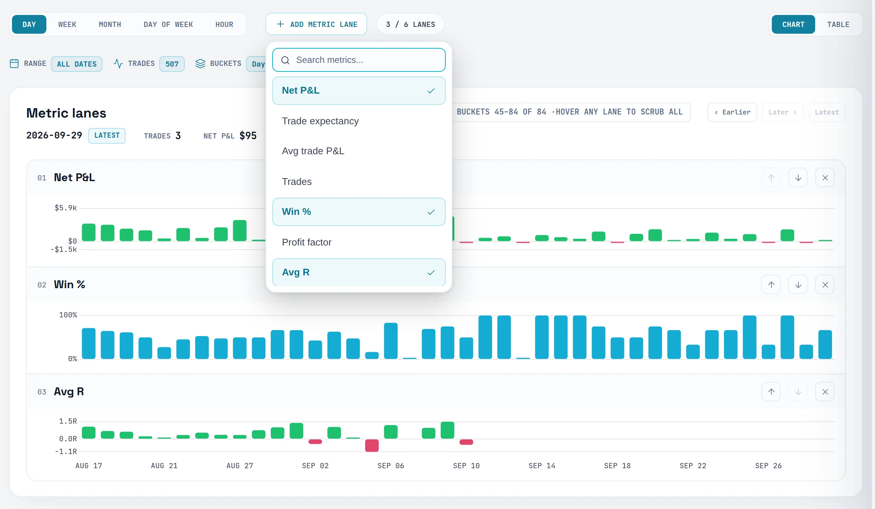
Task: Click the calendar Range icon
Action: [x=14, y=64]
